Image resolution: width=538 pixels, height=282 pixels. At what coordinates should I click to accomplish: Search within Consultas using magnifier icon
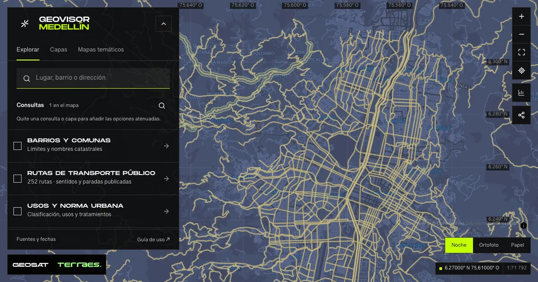click(x=162, y=106)
